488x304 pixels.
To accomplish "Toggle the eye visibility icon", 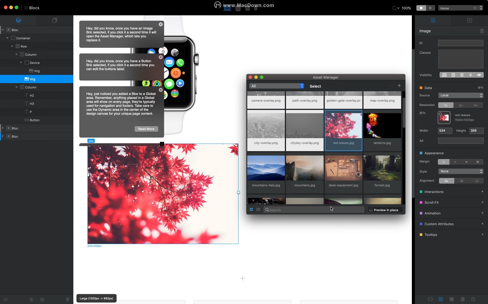I will click(x=479, y=75).
